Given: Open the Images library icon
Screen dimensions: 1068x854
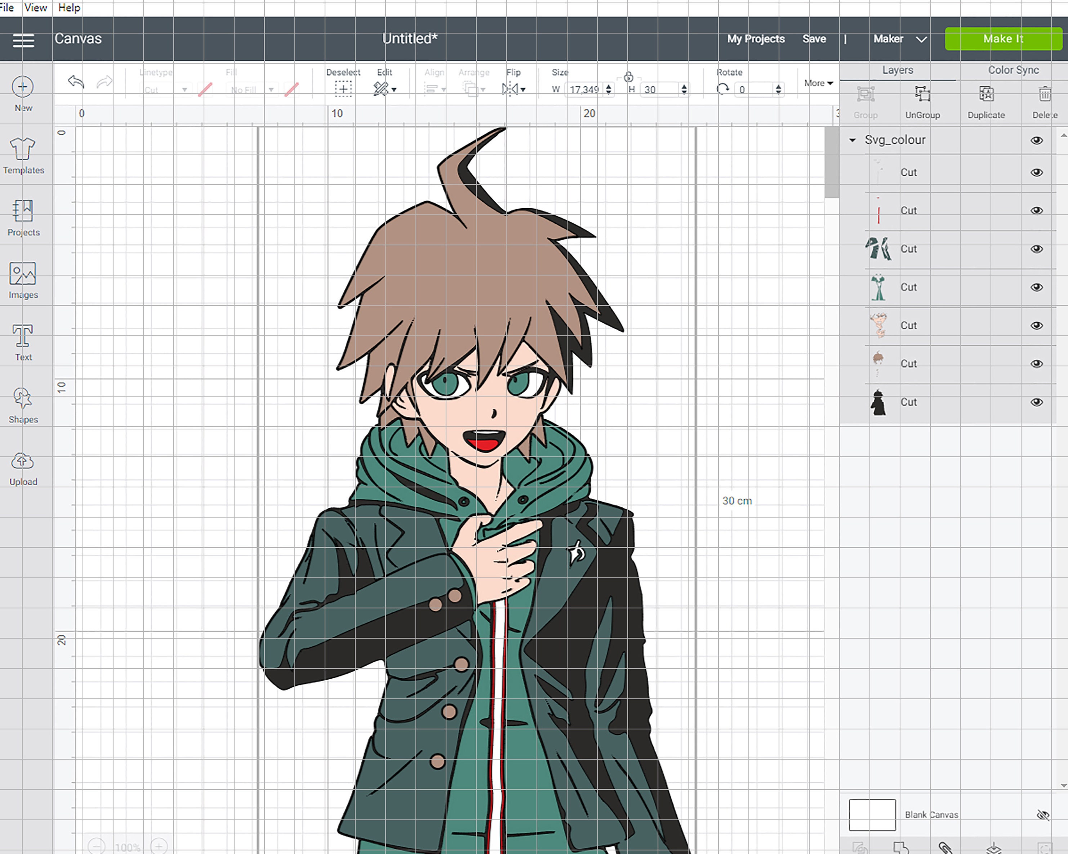Looking at the screenshot, I should pyautogui.click(x=23, y=274).
